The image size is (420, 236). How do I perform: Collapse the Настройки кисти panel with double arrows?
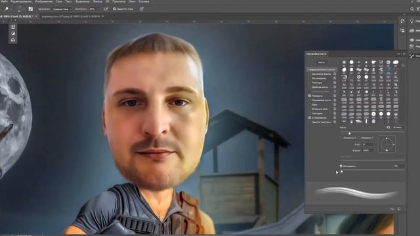point(398,54)
